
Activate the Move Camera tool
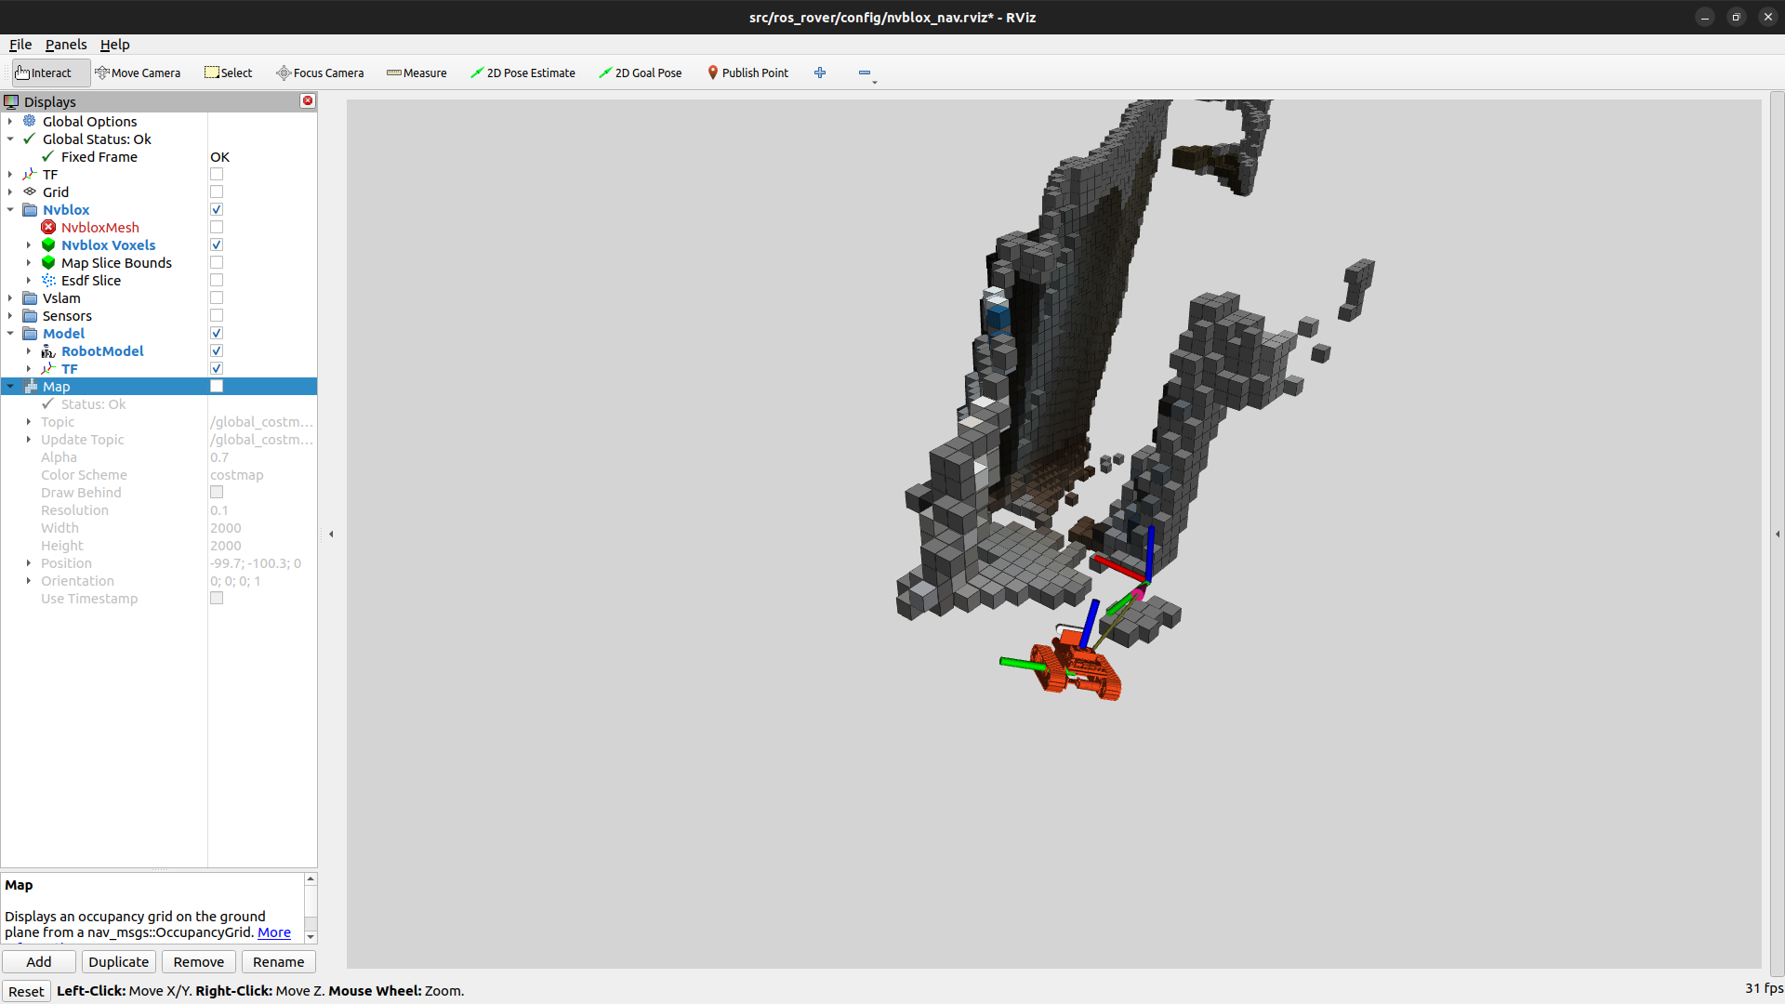pos(138,73)
